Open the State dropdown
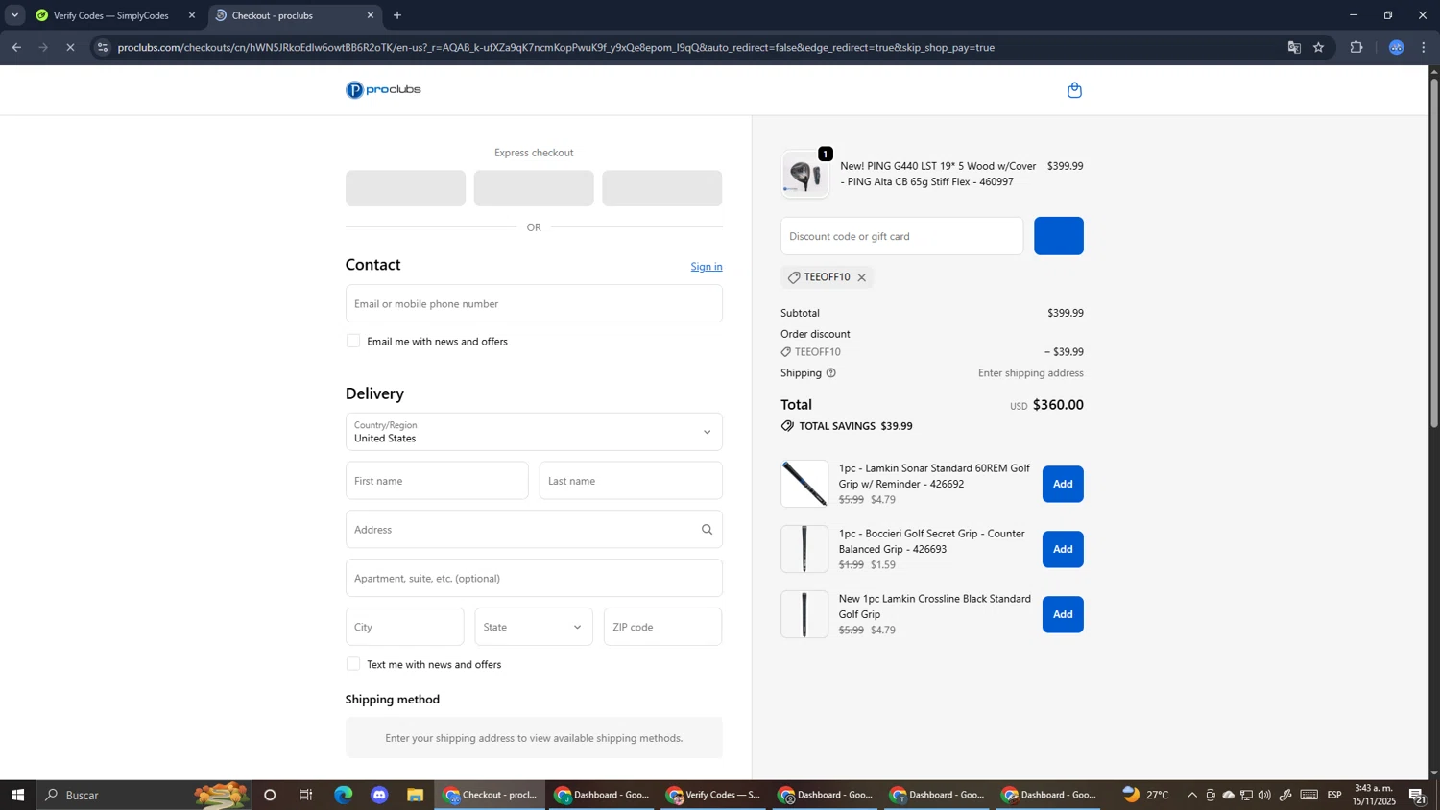This screenshot has width=1440, height=810. (534, 627)
